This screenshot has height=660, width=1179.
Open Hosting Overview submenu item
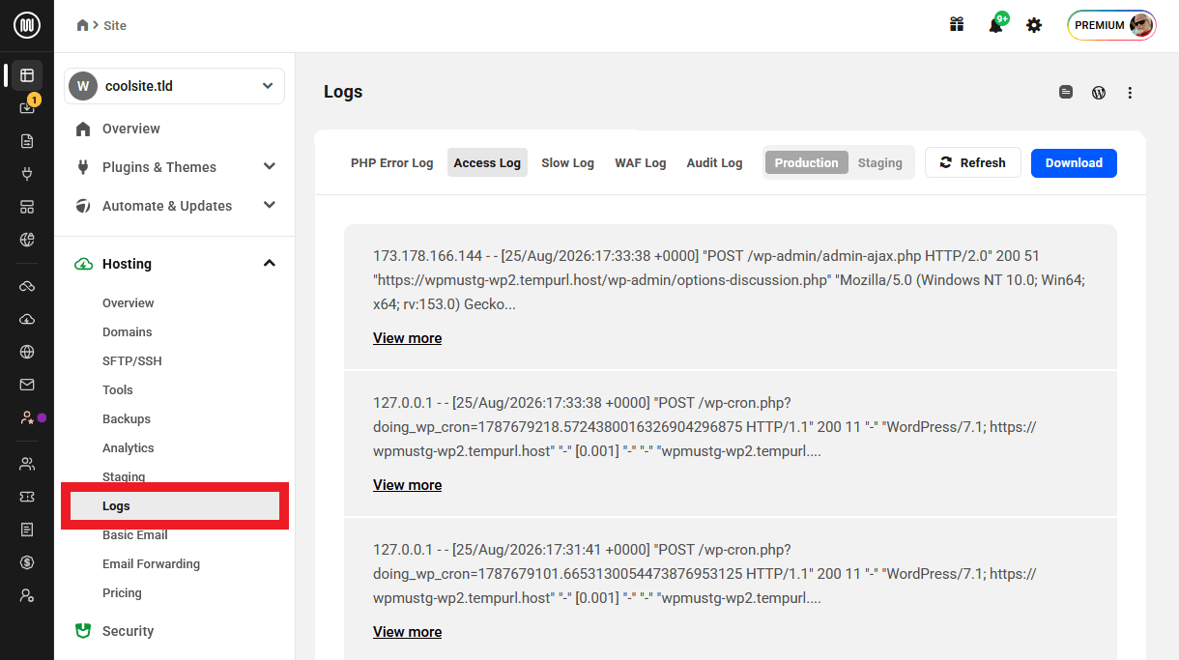[129, 302]
